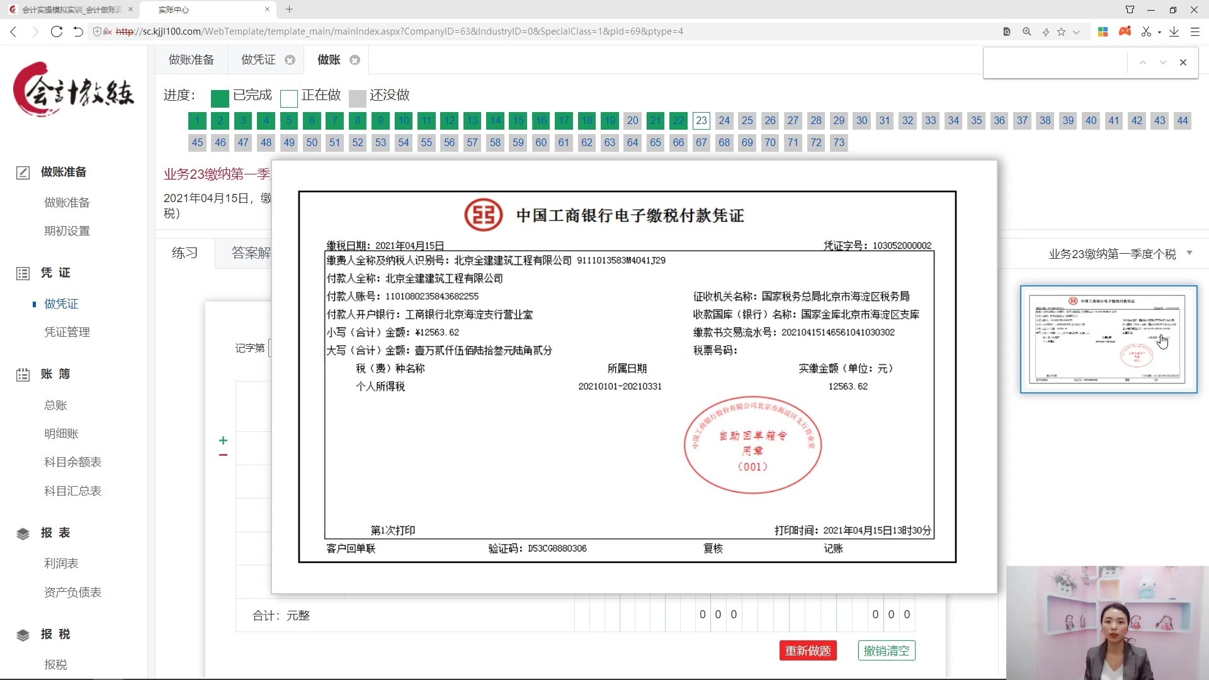Click the undo/restore page icon
1209x680 pixels.
78,31
